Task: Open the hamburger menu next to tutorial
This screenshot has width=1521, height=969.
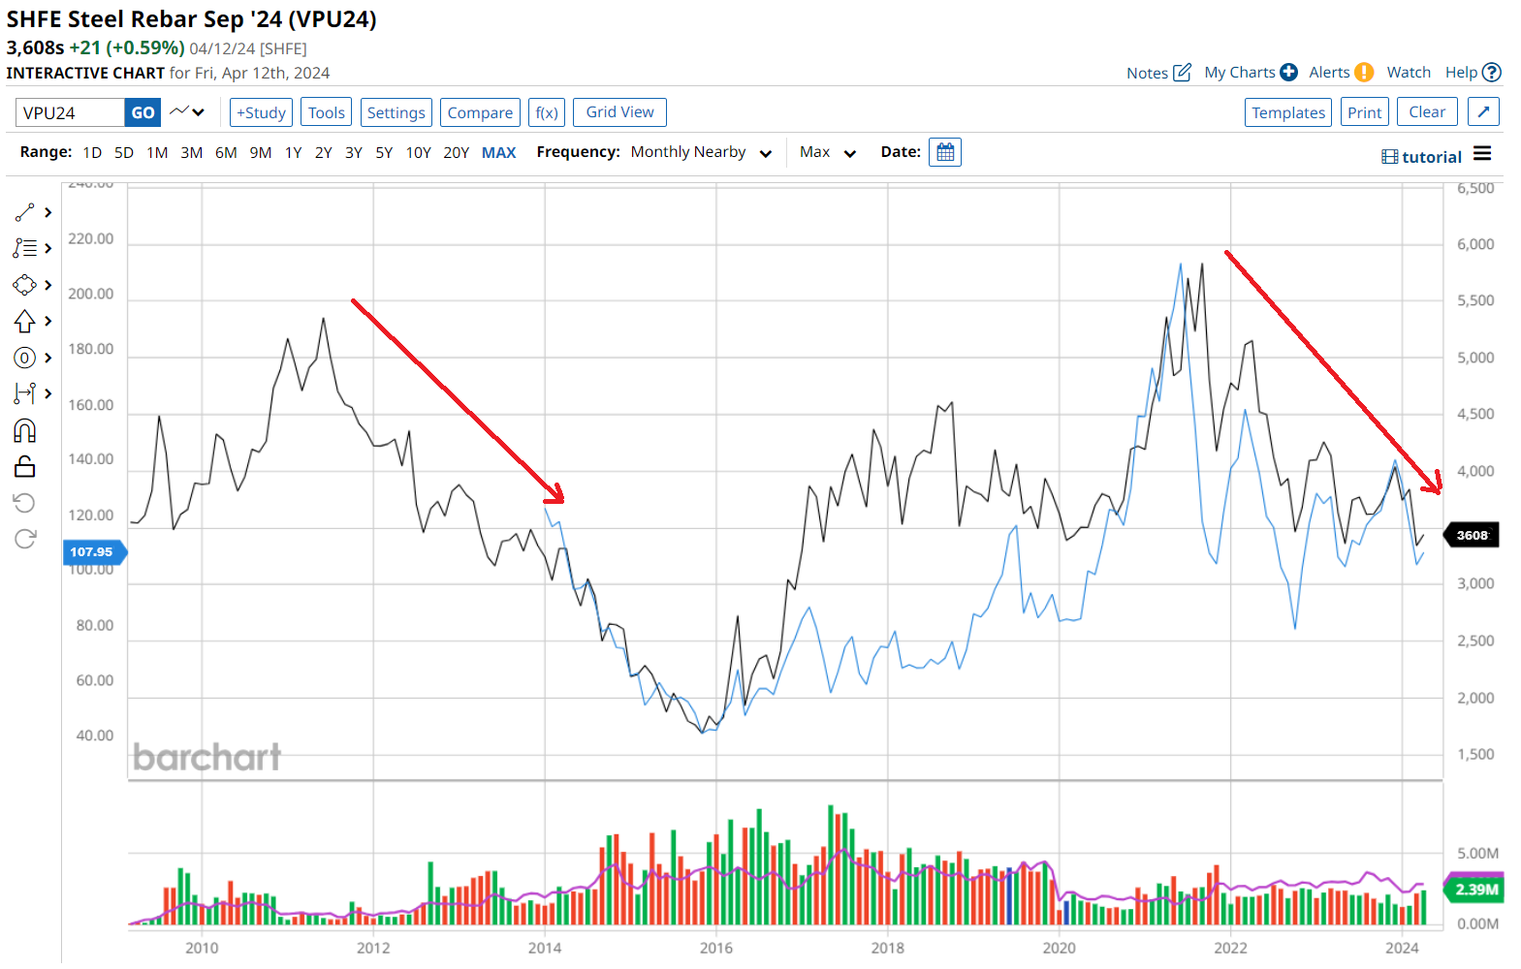Action: [x=1481, y=154]
